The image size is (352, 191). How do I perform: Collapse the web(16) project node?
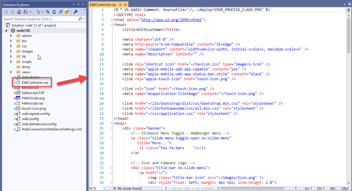[6, 31]
